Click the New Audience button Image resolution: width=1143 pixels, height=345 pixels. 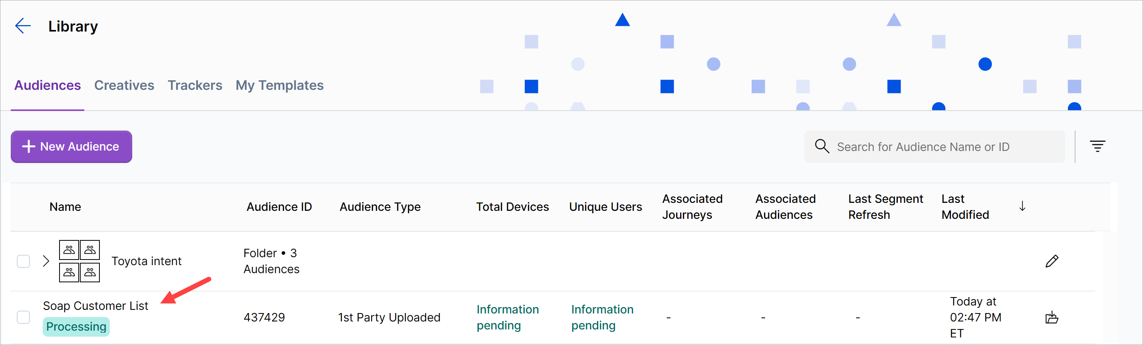(71, 147)
